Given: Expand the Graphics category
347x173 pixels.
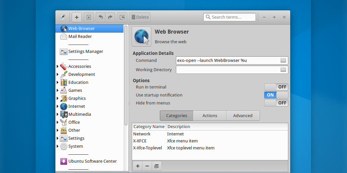Looking at the screenshot, I should tap(57, 98).
